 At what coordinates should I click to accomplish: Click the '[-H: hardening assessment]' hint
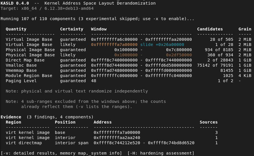coord(161,153)
